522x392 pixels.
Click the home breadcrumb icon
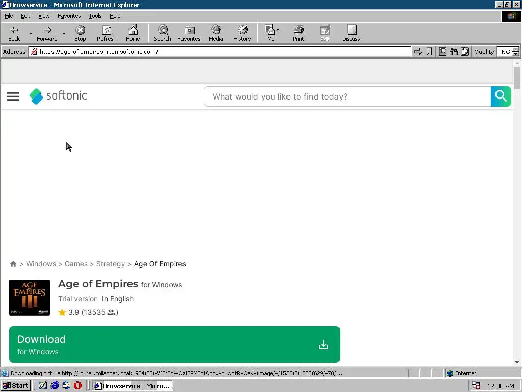[x=13, y=264]
